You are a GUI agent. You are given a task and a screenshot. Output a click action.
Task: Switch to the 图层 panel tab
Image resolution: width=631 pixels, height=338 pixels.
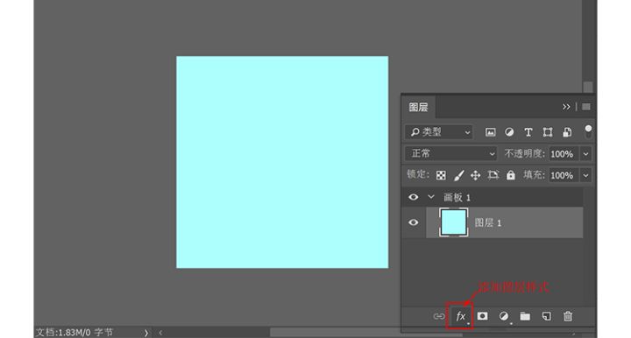[419, 108]
